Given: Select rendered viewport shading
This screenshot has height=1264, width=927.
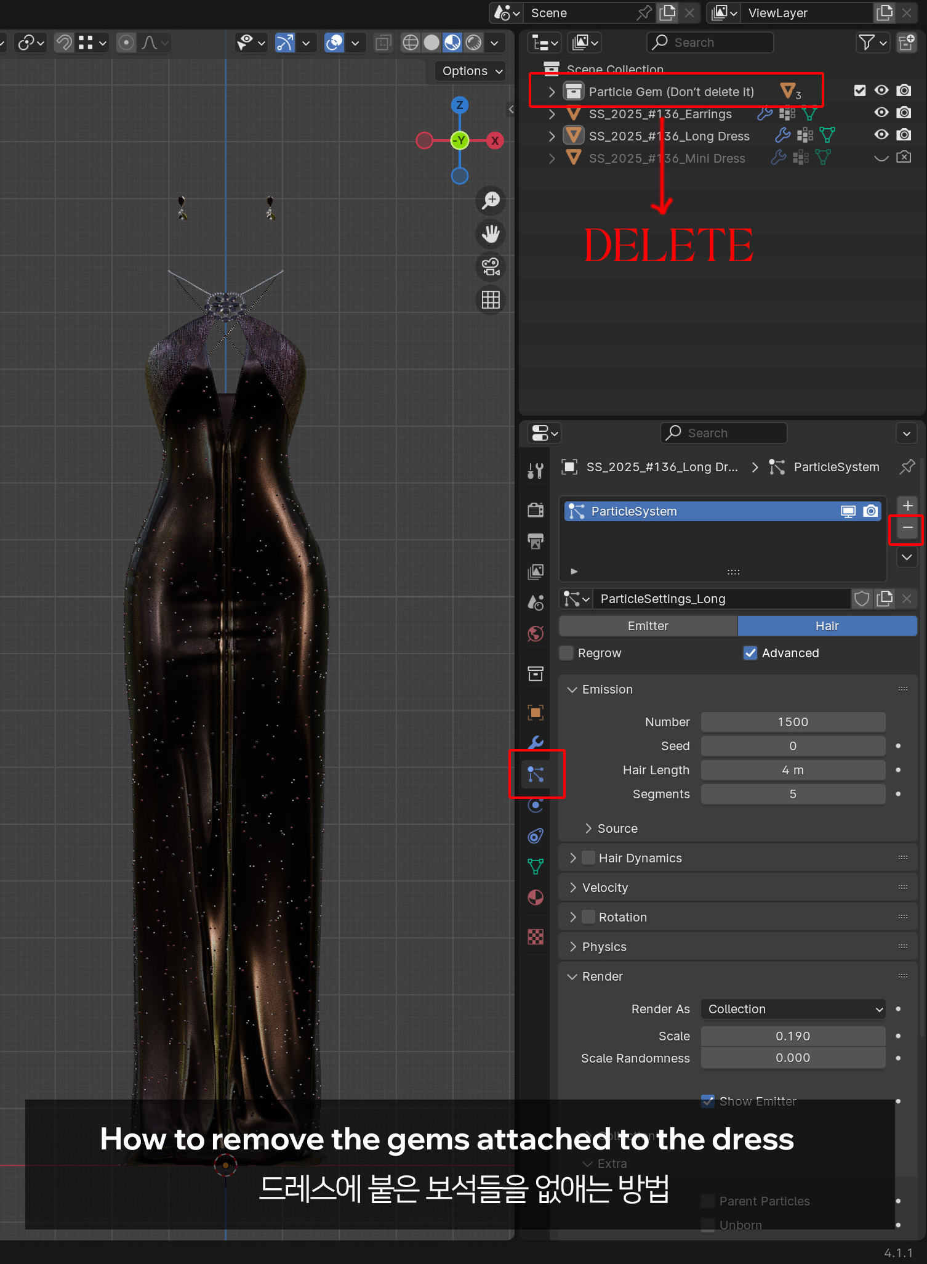Looking at the screenshot, I should tap(474, 43).
